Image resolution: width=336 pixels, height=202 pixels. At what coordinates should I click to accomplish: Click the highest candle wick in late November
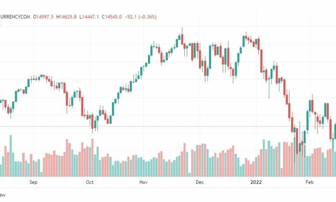pyautogui.click(x=182, y=31)
